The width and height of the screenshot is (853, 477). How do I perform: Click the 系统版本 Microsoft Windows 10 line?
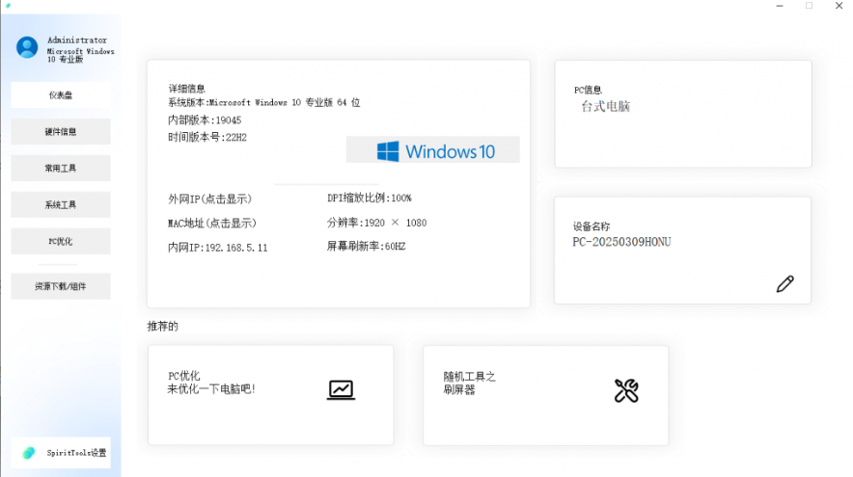263,102
